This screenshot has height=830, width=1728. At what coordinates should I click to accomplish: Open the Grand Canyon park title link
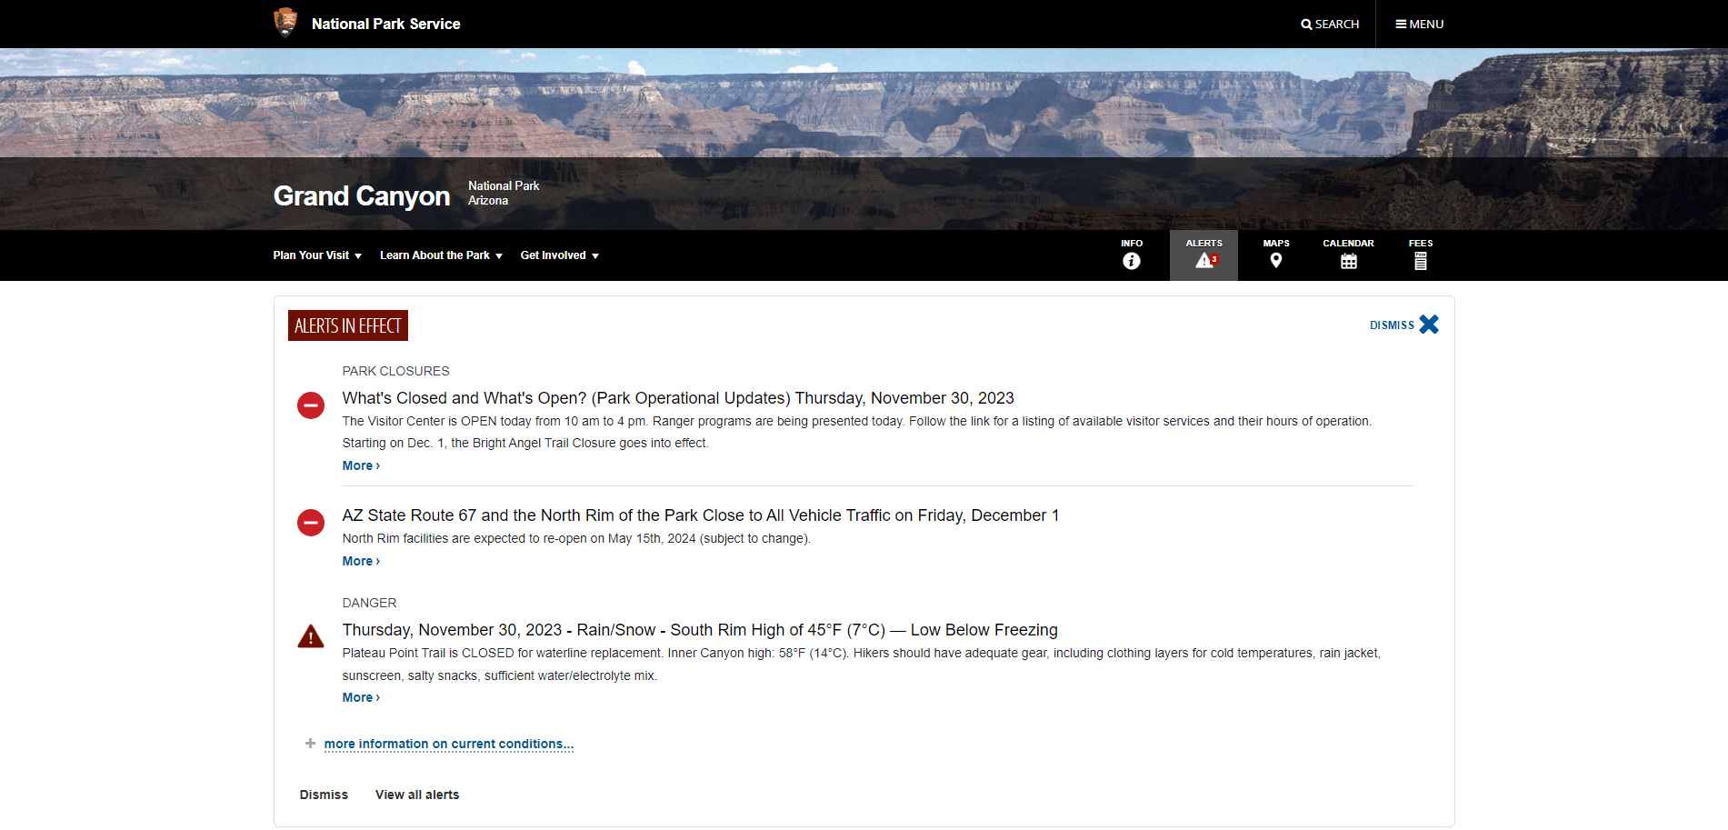coord(362,195)
